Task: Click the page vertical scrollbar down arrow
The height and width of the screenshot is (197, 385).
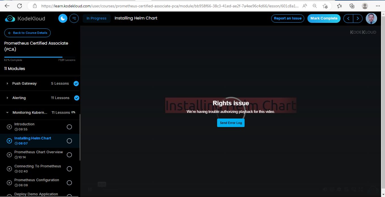Action: (x=383, y=195)
